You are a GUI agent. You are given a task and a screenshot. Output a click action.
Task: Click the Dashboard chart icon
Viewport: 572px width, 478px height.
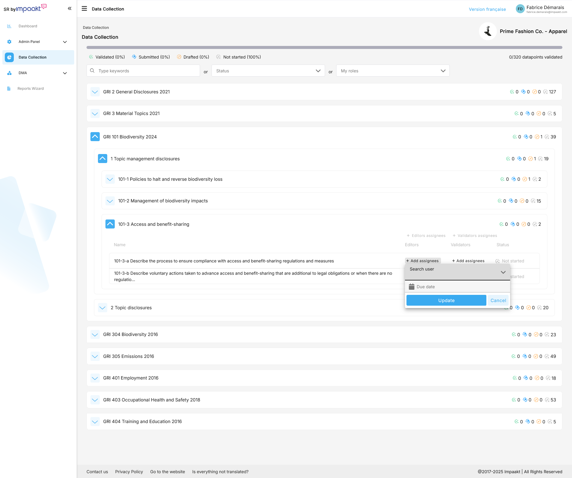tap(9, 26)
